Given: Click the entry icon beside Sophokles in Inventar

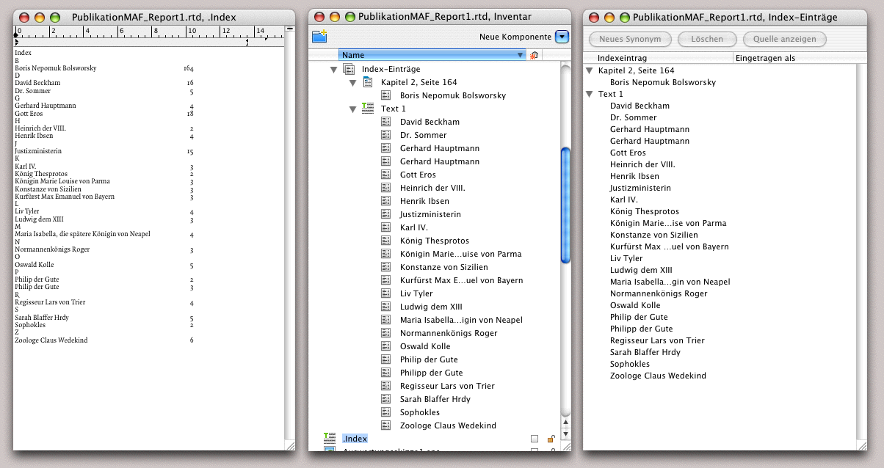Looking at the screenshot, I should pos(386,412).
